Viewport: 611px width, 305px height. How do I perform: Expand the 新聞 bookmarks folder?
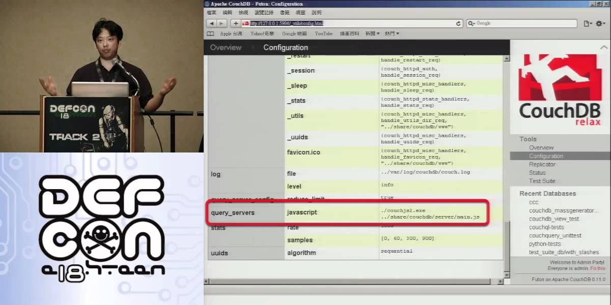(x=372, y=34)
